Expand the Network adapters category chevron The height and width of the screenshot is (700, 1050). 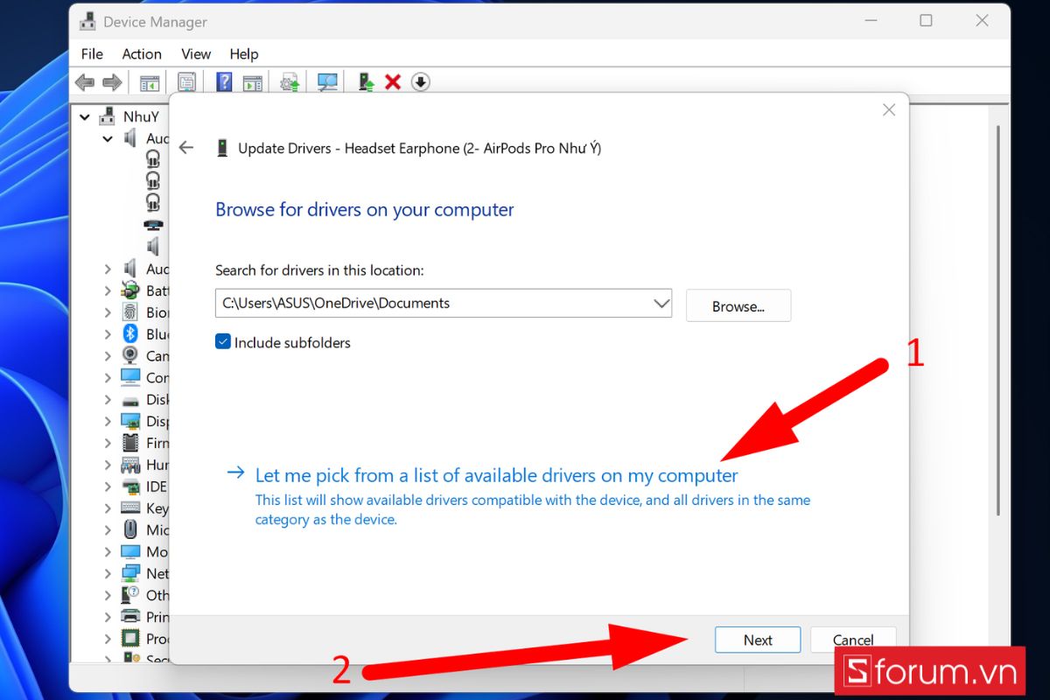108,573
